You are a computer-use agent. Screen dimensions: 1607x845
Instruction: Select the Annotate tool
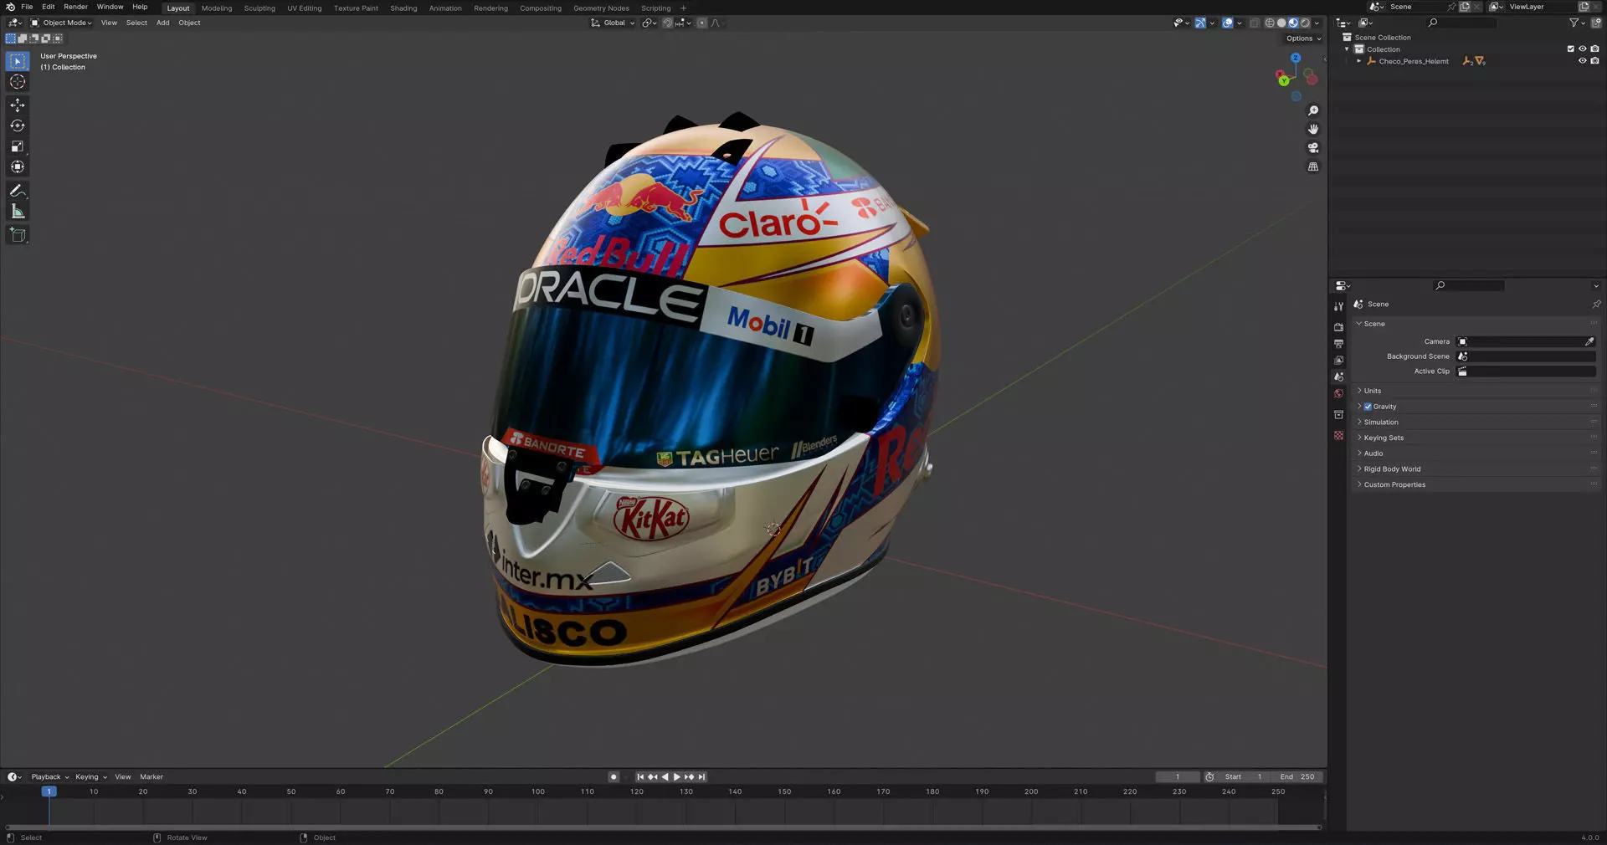coord(18,191)
